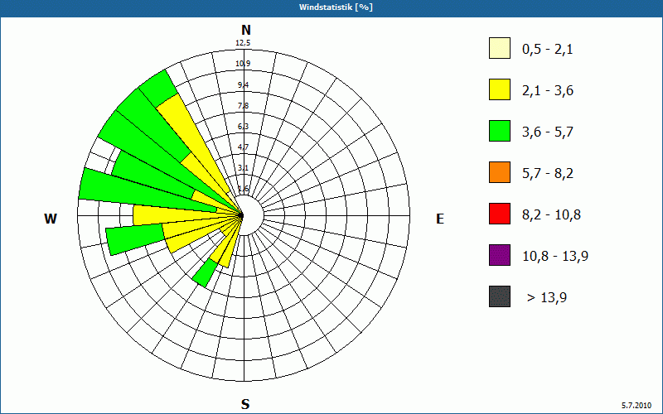The width and height of the screenshot is (663, 414).
Task: Click the W compass label
Action: click(51, 219)
